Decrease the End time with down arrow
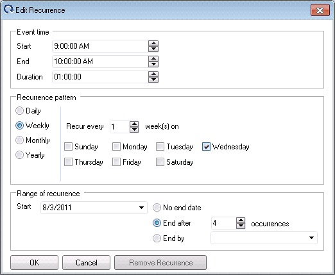This screenshot has height=275, width=335. [x=153, y=64]
